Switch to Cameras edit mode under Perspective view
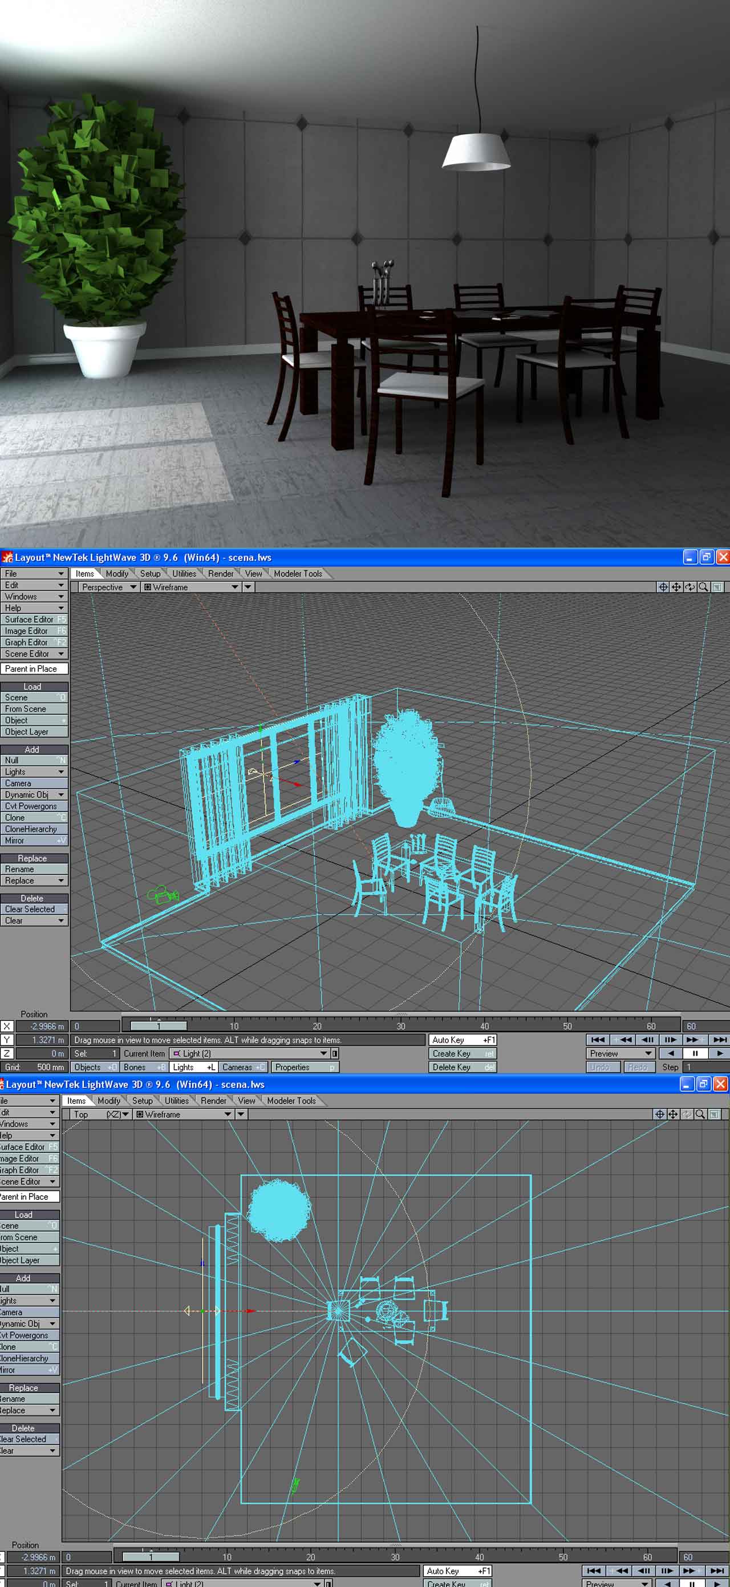Image resolution: width=730 pixels, height=1587 pixels. click(243, 1067)
